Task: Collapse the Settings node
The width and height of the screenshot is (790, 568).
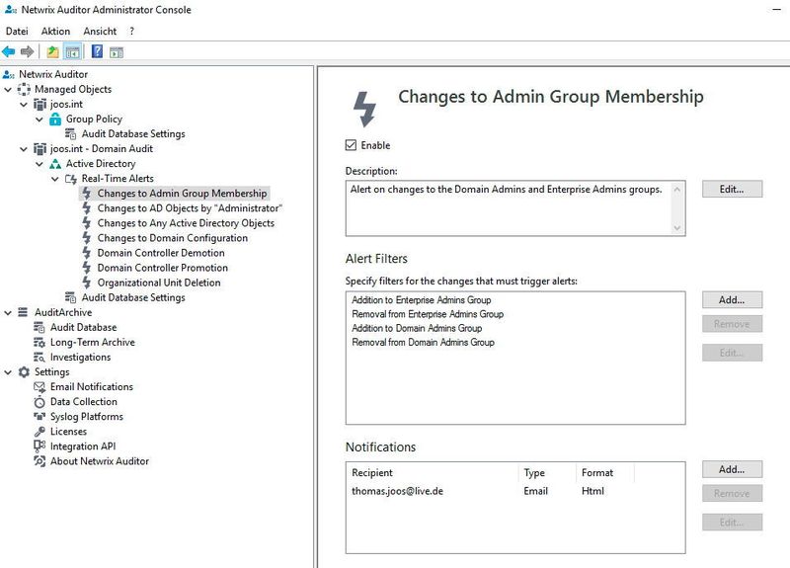Action: (8, 372)
